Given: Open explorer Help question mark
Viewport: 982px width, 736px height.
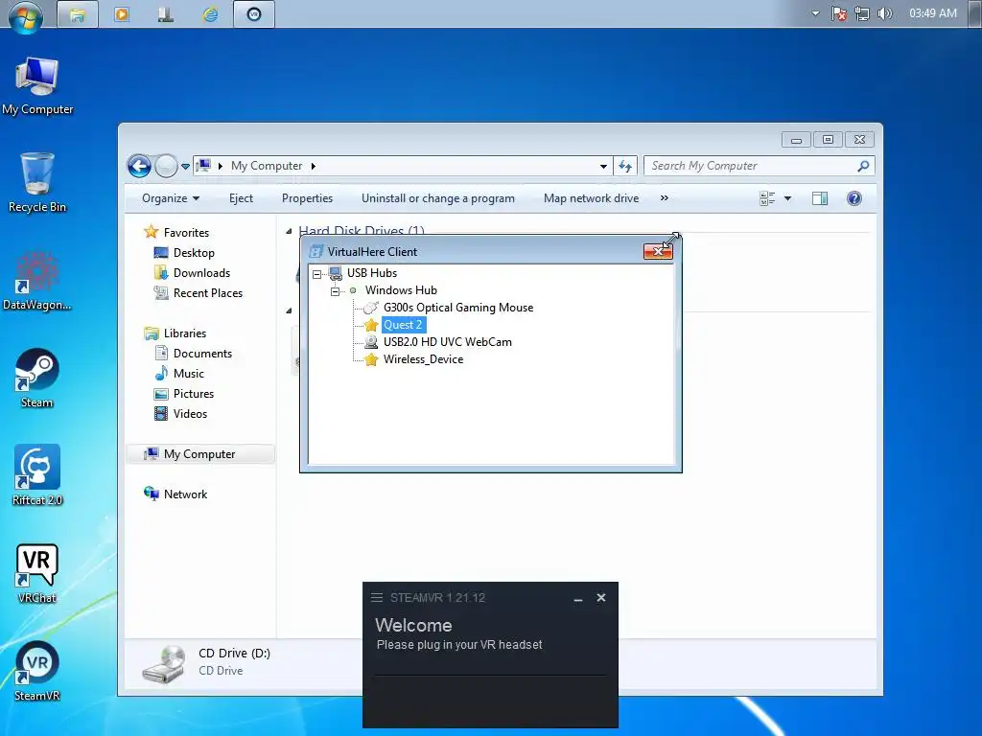Looking at the screenshot, I should point(854,198).
